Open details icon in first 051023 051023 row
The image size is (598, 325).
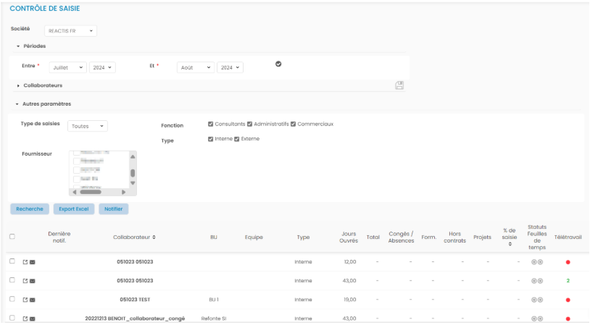[25, 261]
